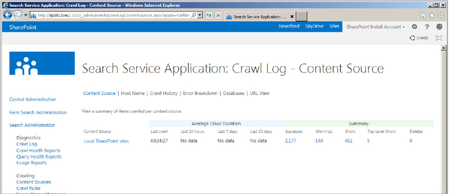
Task: Open Search Administration link
Action: (32, 125)
